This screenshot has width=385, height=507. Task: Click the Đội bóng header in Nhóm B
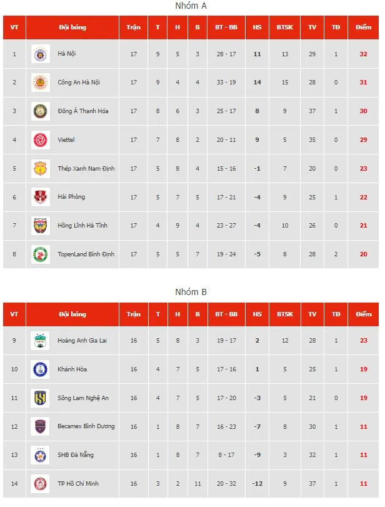72,314
